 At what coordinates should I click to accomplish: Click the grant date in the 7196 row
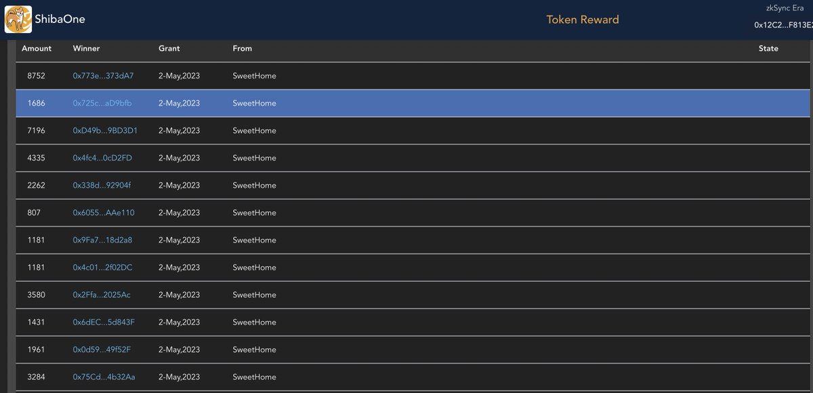click(x=179, y=131)
